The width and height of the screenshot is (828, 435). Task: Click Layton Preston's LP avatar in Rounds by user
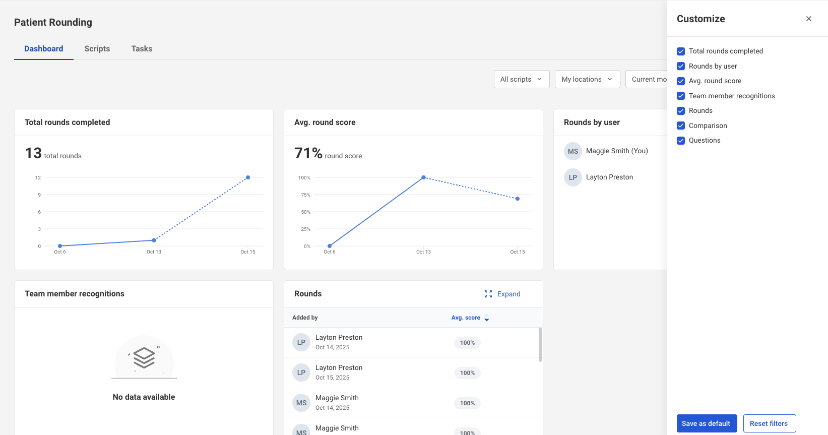click(572, 177)
